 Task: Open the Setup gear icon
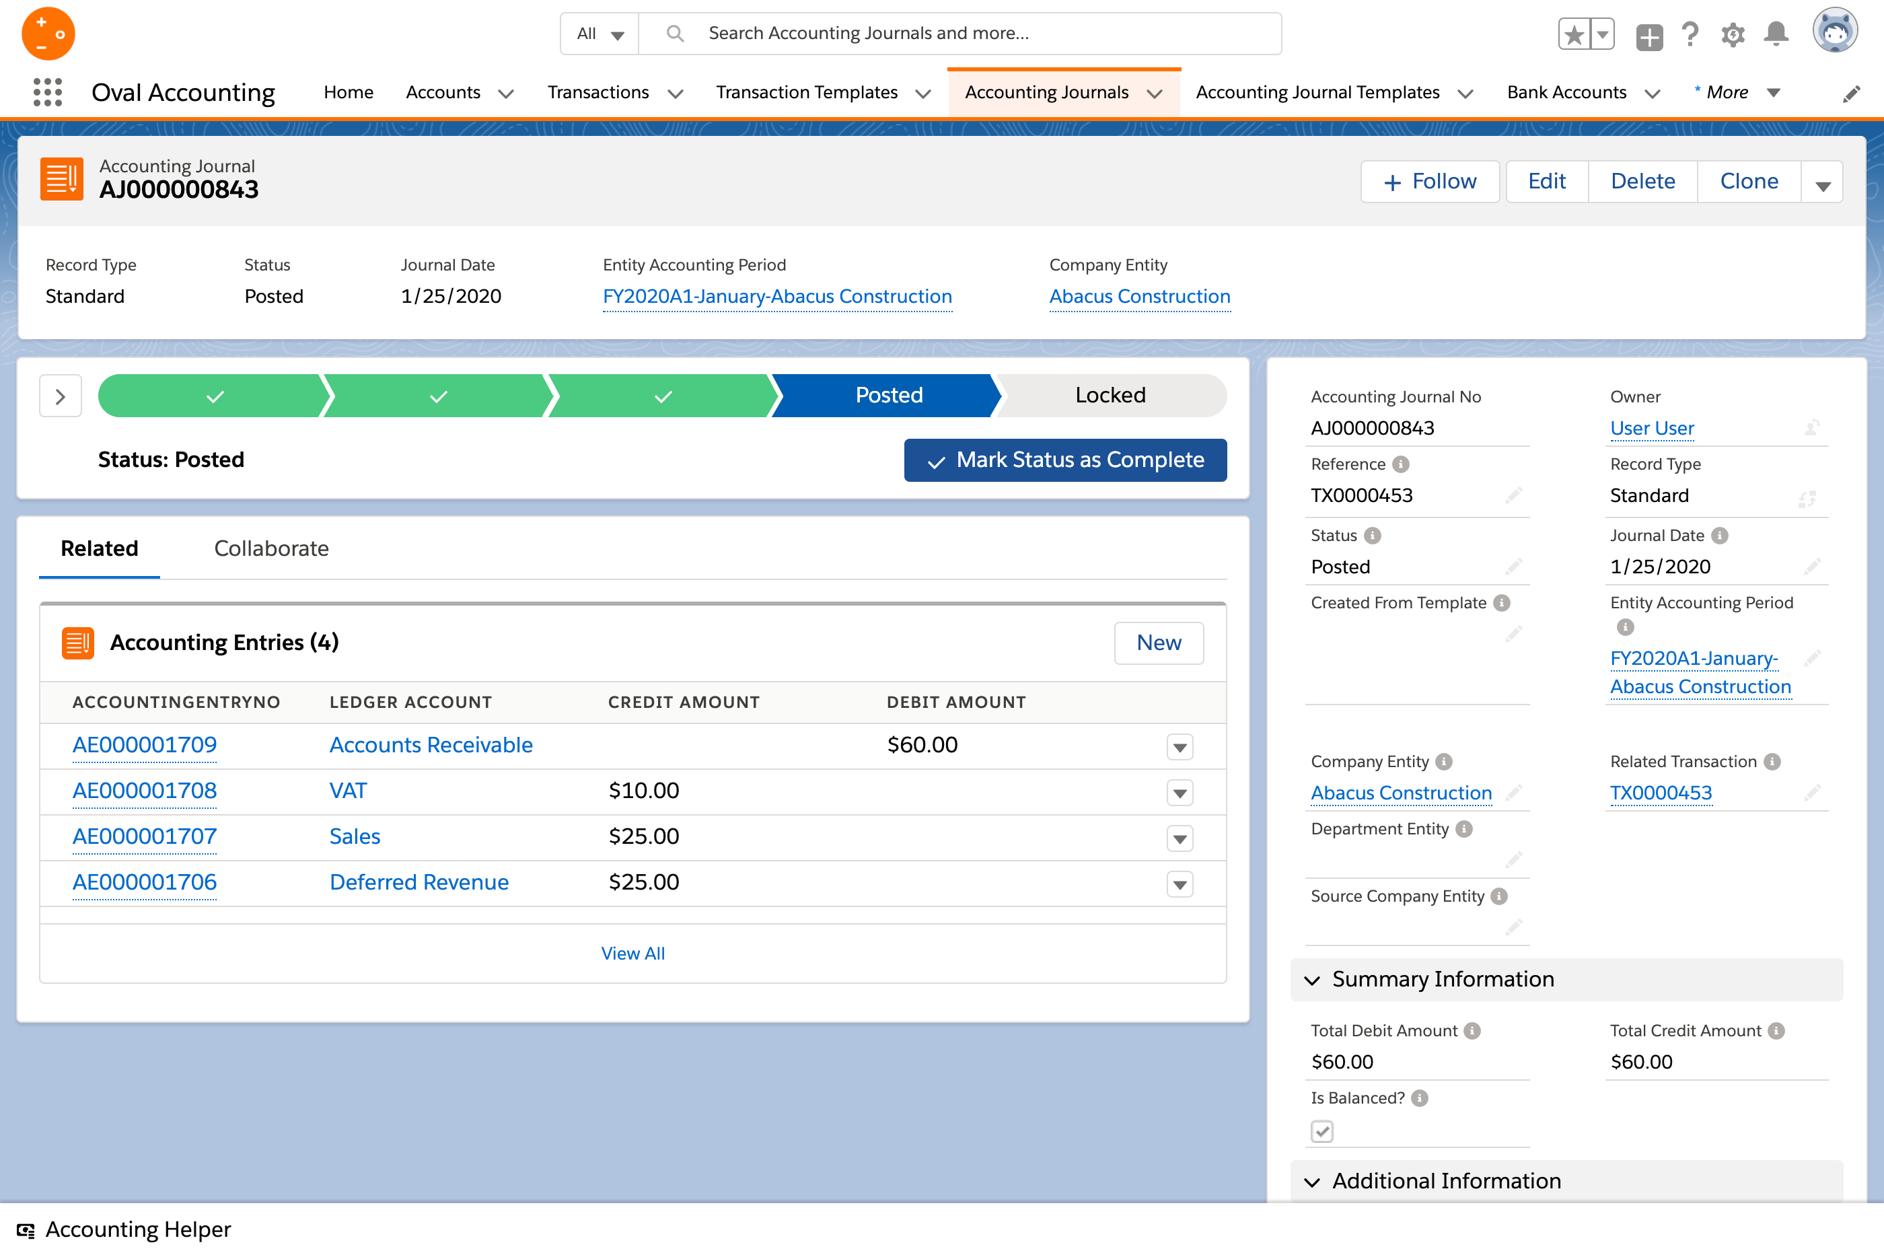pos(1733,34)
